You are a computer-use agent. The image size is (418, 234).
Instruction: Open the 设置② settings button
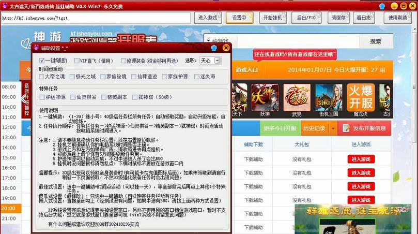[239, 18]
